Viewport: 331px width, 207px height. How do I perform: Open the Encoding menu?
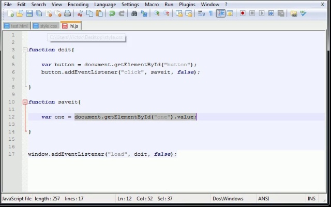coord(78,5)
